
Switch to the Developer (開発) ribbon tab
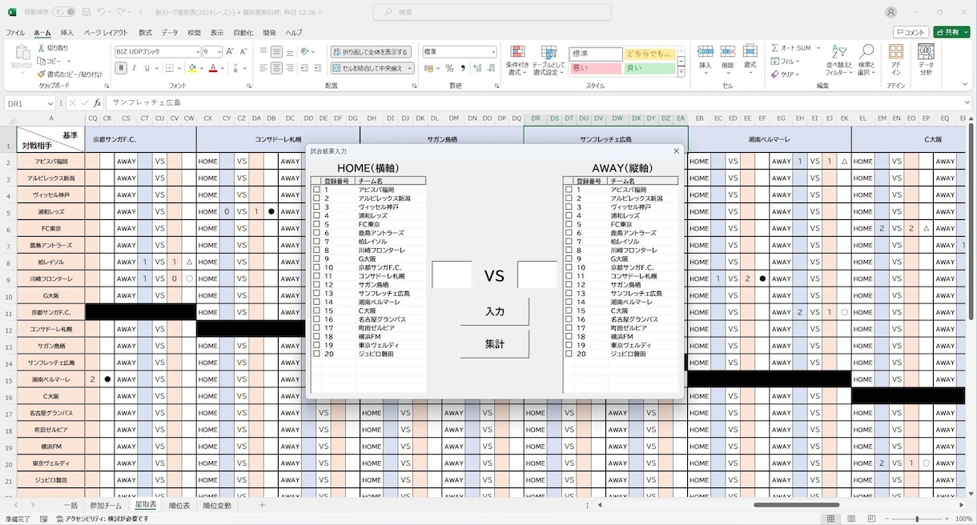270,33
